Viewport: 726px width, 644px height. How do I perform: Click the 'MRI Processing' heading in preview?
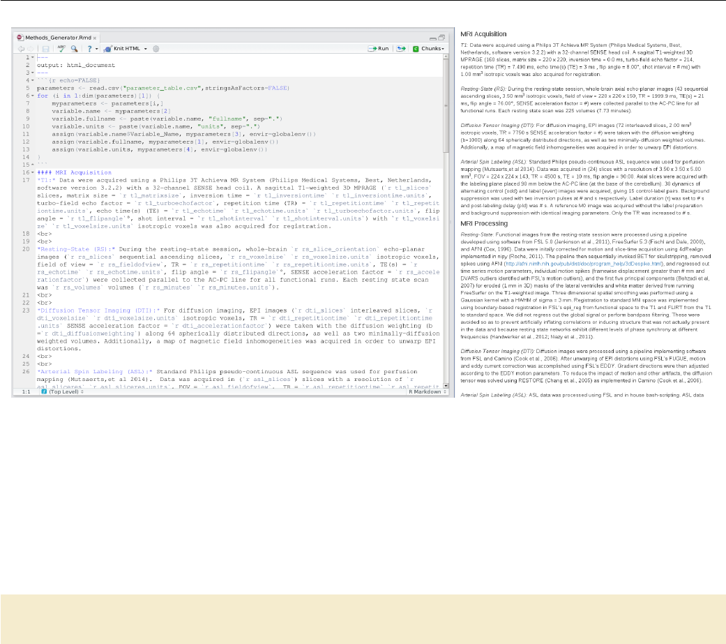pyautogui.click(x=484, y=223)
